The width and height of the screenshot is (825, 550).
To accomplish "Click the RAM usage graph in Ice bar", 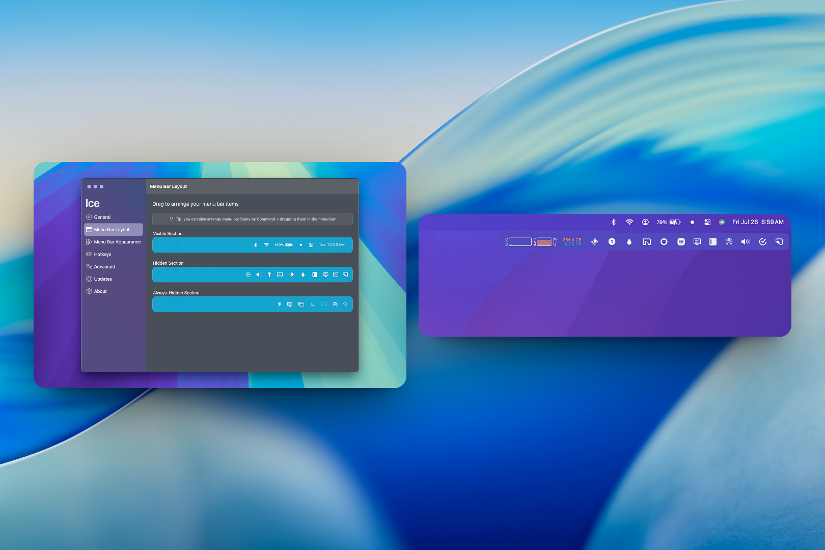I will [x=544, y=242].
